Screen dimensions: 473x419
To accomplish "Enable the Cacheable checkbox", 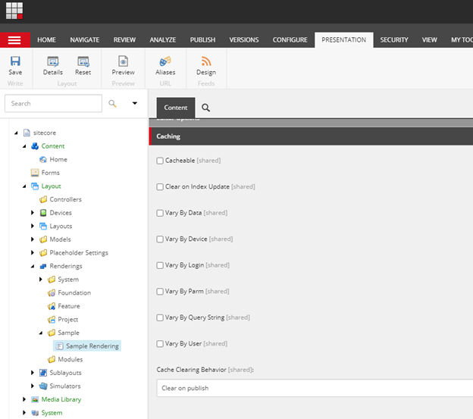I will pos(160,161).
